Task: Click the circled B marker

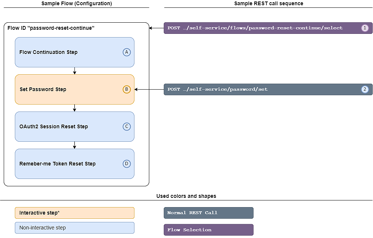Action: (x=127, y=89)
